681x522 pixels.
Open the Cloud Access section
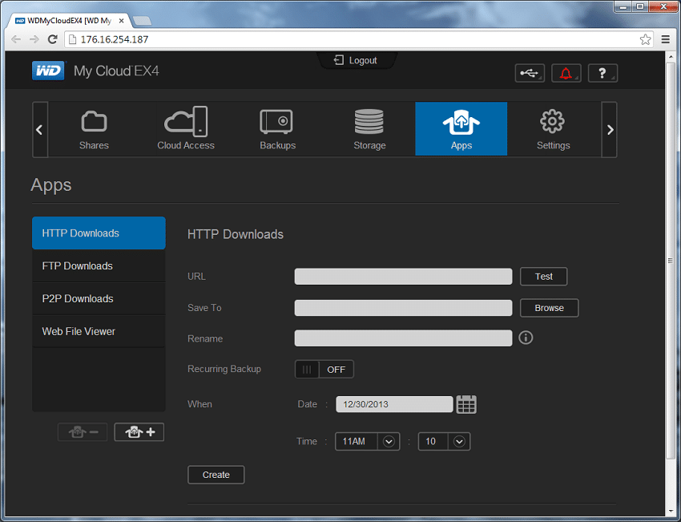[186, 129]
